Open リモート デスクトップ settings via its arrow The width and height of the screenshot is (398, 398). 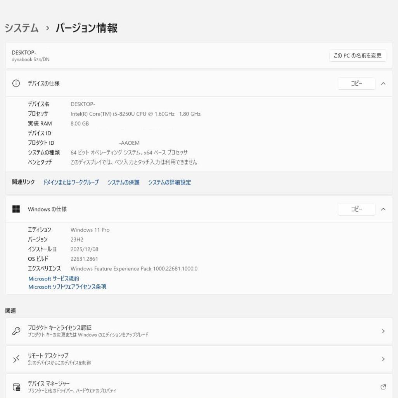click(x=383, y=359)
